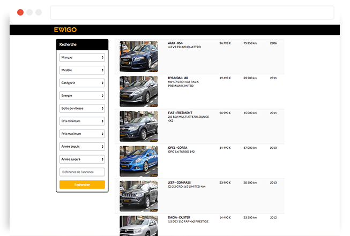
Task: Click the FIAT - FREEMONT title
Action: (180, 113)
